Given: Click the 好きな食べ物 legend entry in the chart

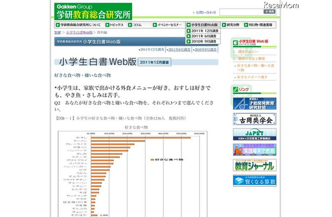Looking at the screenshot, I should [x=167, y=159].
